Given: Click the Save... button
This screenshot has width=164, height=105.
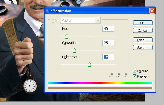Looking at the screenshot, I should pyautogui.click(x=143, y=47).
